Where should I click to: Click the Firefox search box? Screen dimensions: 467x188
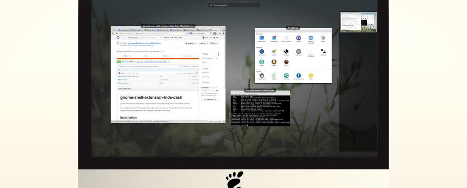click(x=201, y=33)
